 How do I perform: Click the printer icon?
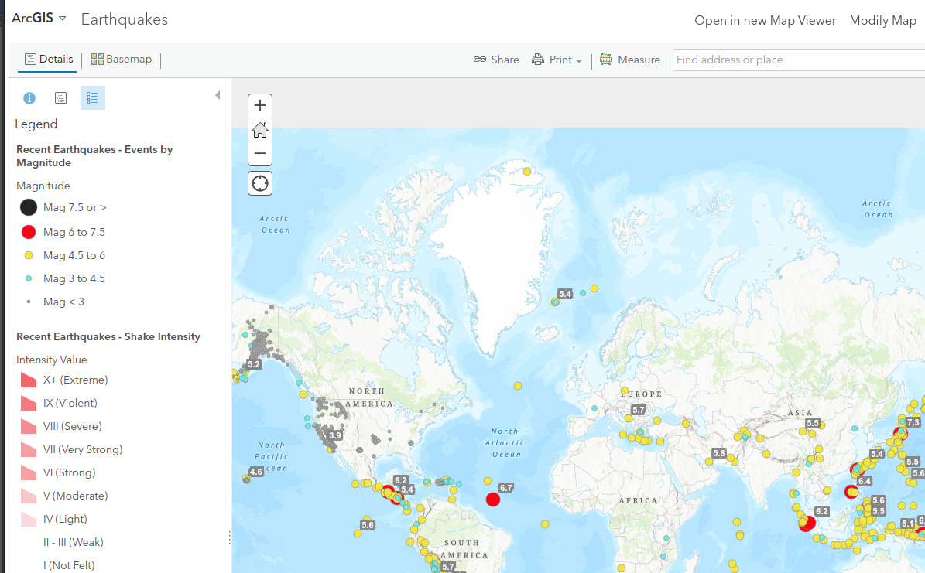click(x=537, y=60)
